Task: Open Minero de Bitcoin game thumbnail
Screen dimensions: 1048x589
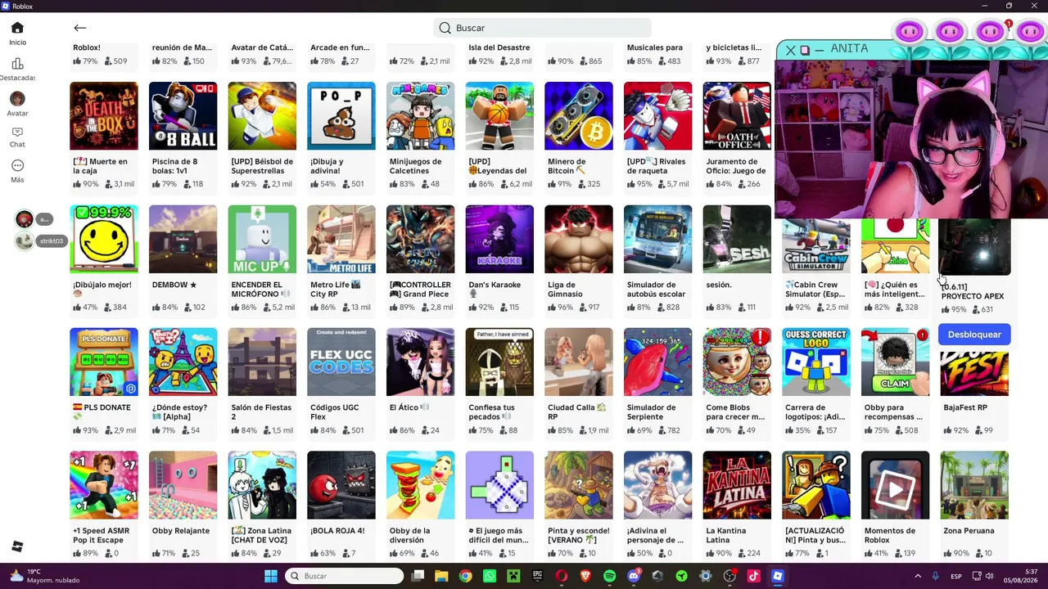Action: [579, 116]
